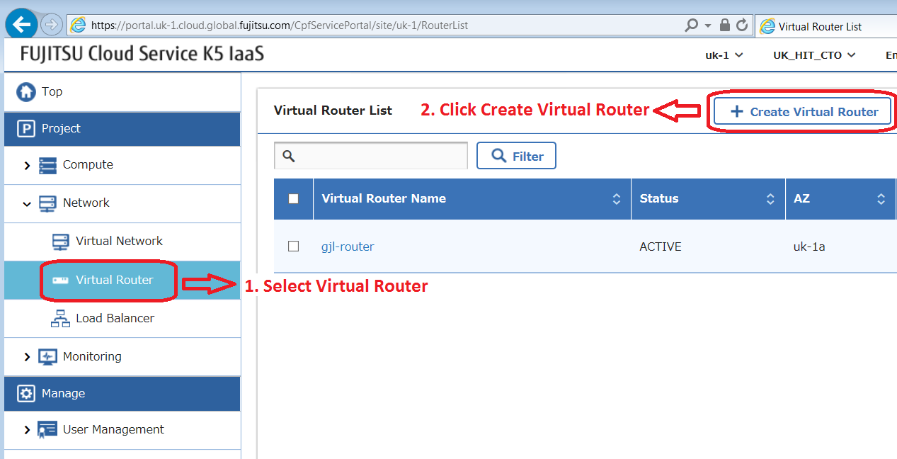Click the Top home icon
The image size is (897, 459).
pyautogui.click(x=26, y=92)
